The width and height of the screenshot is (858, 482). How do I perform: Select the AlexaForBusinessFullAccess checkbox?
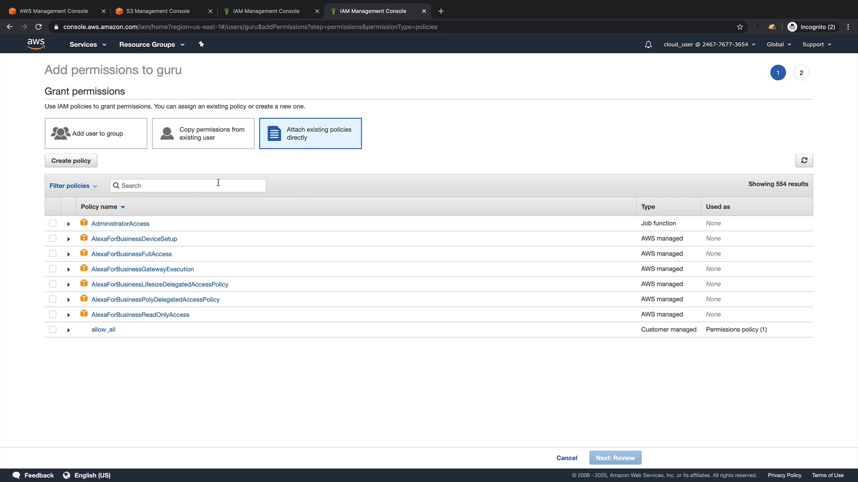53,253
